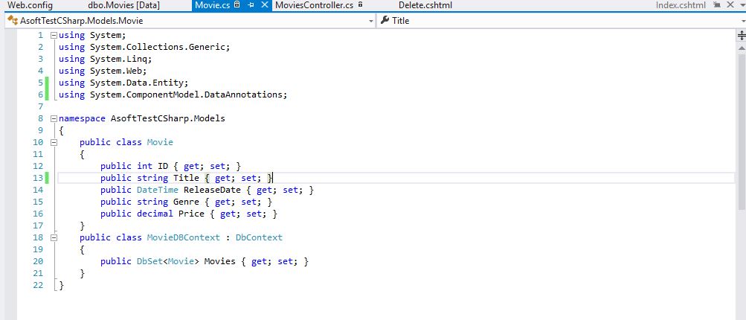
Task: Collapse the MovieDBContext class definition
Action: pyautogui.click(x=54, y=237)
